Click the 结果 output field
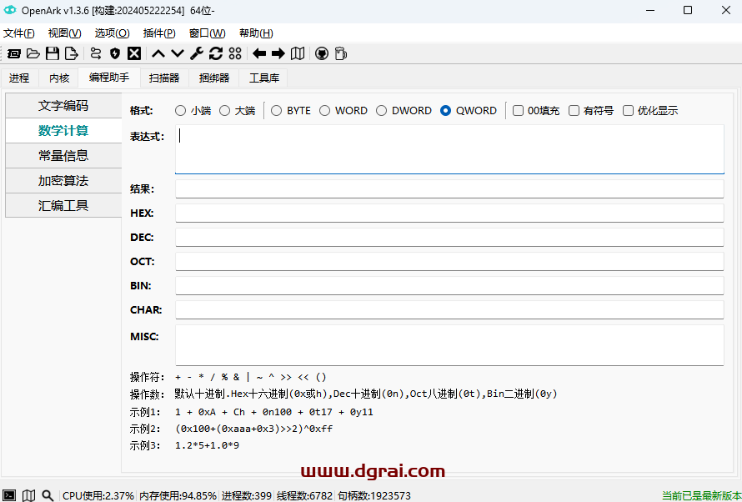Screen dimensions: 742x502 (x=449, y=188)
